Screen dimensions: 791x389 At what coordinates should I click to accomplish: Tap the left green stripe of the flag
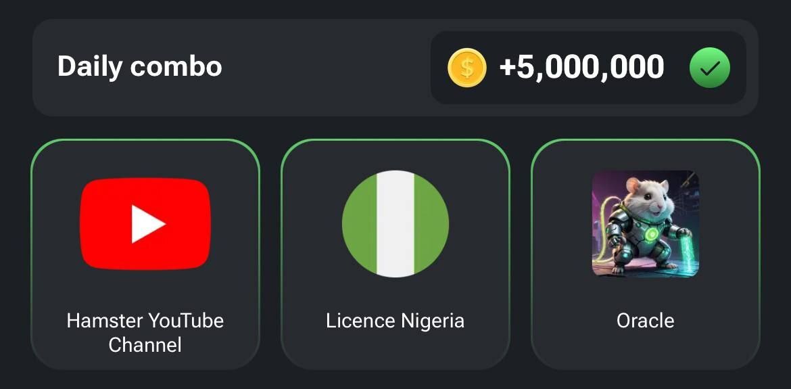pyautogui.click(x=358, y=223)
